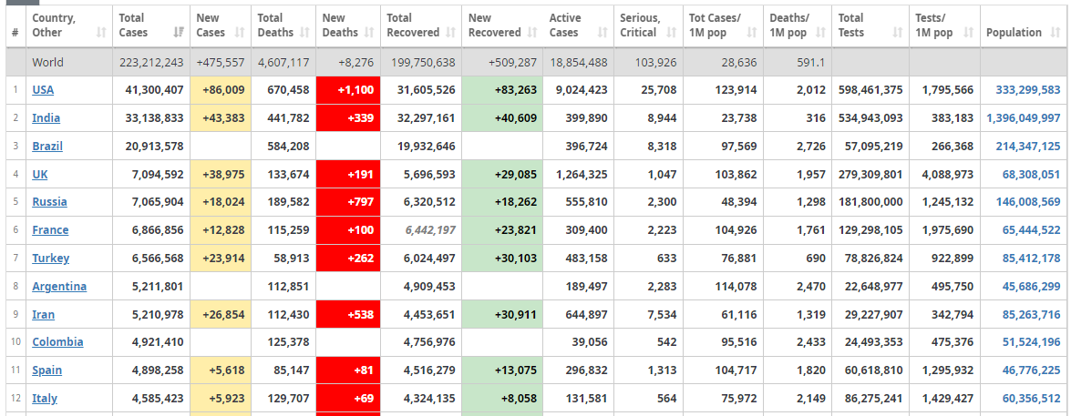Click Italy population 60,356,512 link
The height and width of the screenshot is (416, 1071).
click(1031, 398)
